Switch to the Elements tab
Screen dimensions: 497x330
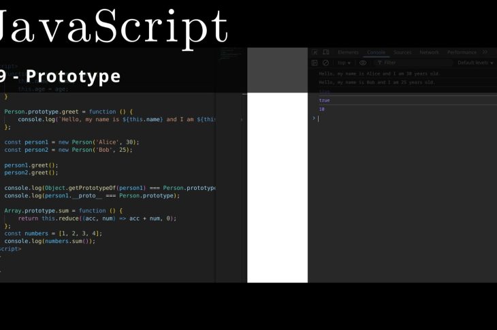(348, 52)
